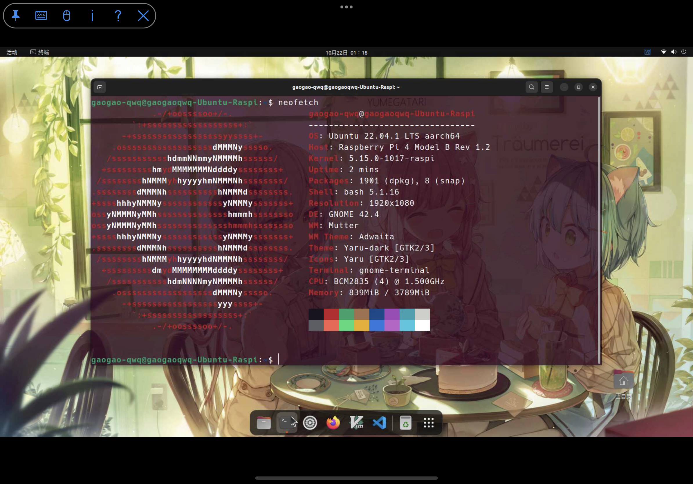
Task: Open the 主目录 home folder desktop icon
Action: 623,384
